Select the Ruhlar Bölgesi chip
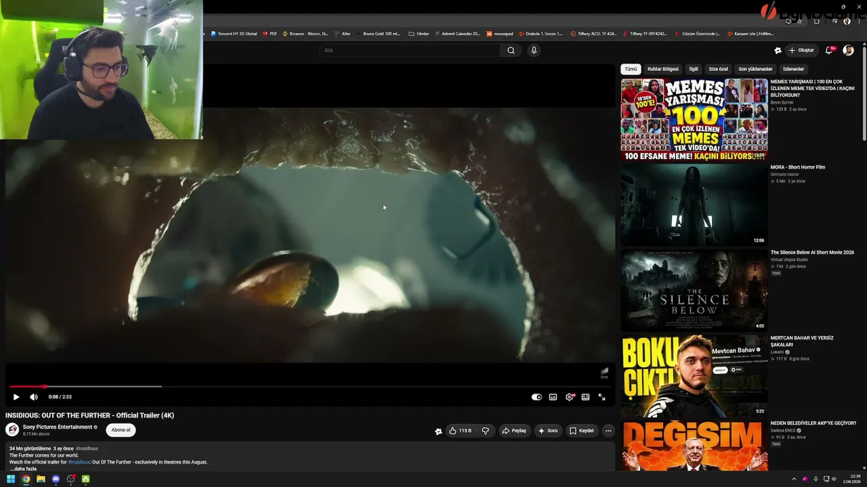867x487 pixels. tap(663, 69)
